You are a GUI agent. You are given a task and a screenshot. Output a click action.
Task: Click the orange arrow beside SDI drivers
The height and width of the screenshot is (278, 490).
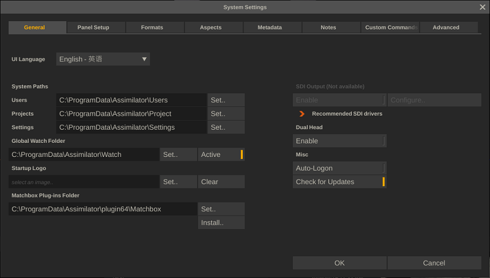[302, 114]
